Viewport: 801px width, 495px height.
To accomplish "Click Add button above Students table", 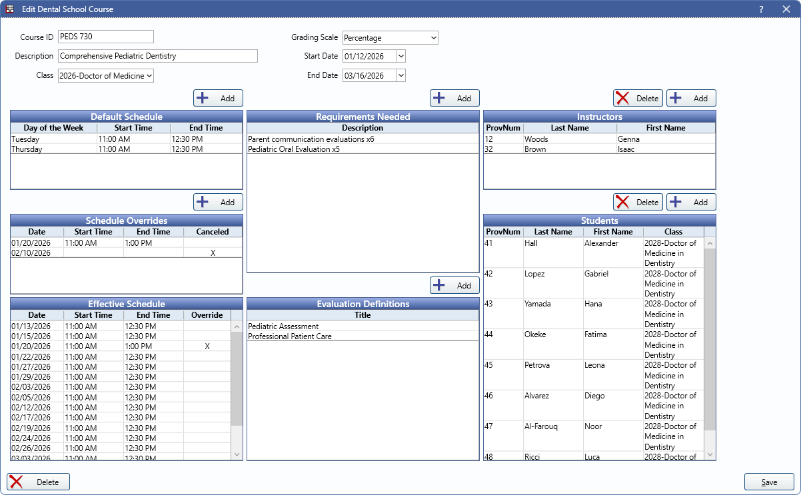I will tap(691, 202).
